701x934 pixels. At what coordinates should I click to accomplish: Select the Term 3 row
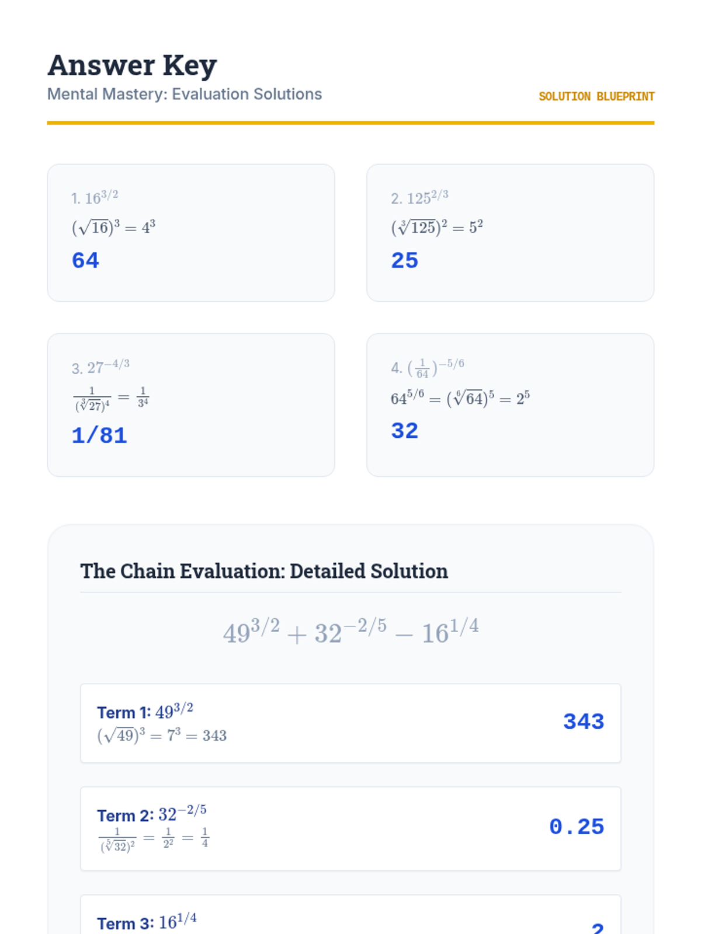tap(350, 915)
